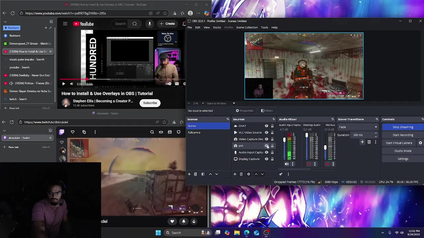Open the Twitch inbox notifications icon
This screenshot has width=424, height=238.
[x=170, y=132]
